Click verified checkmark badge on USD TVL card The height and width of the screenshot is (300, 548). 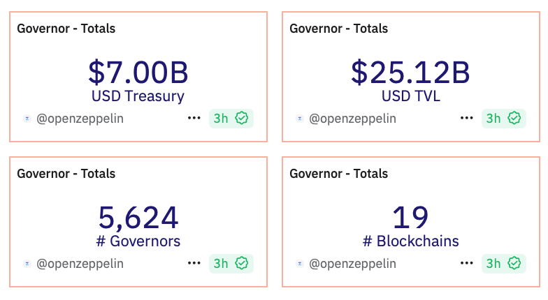point(514,119)
